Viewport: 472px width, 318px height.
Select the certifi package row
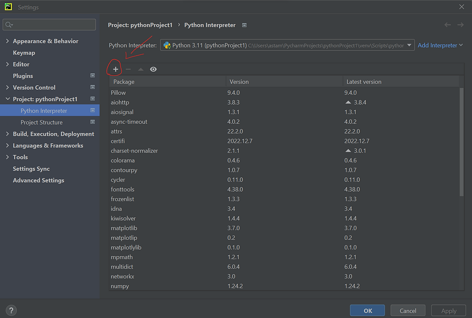point(285,141)
